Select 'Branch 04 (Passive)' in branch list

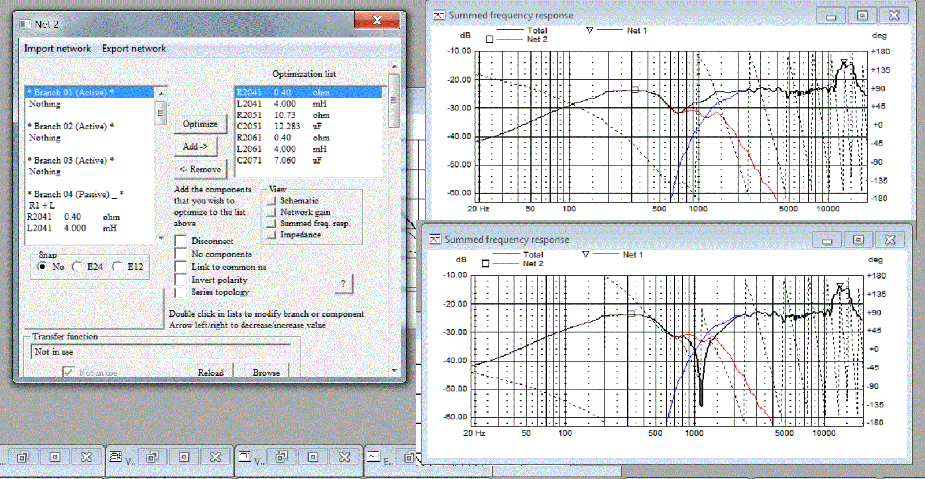[x=90, y=194]
